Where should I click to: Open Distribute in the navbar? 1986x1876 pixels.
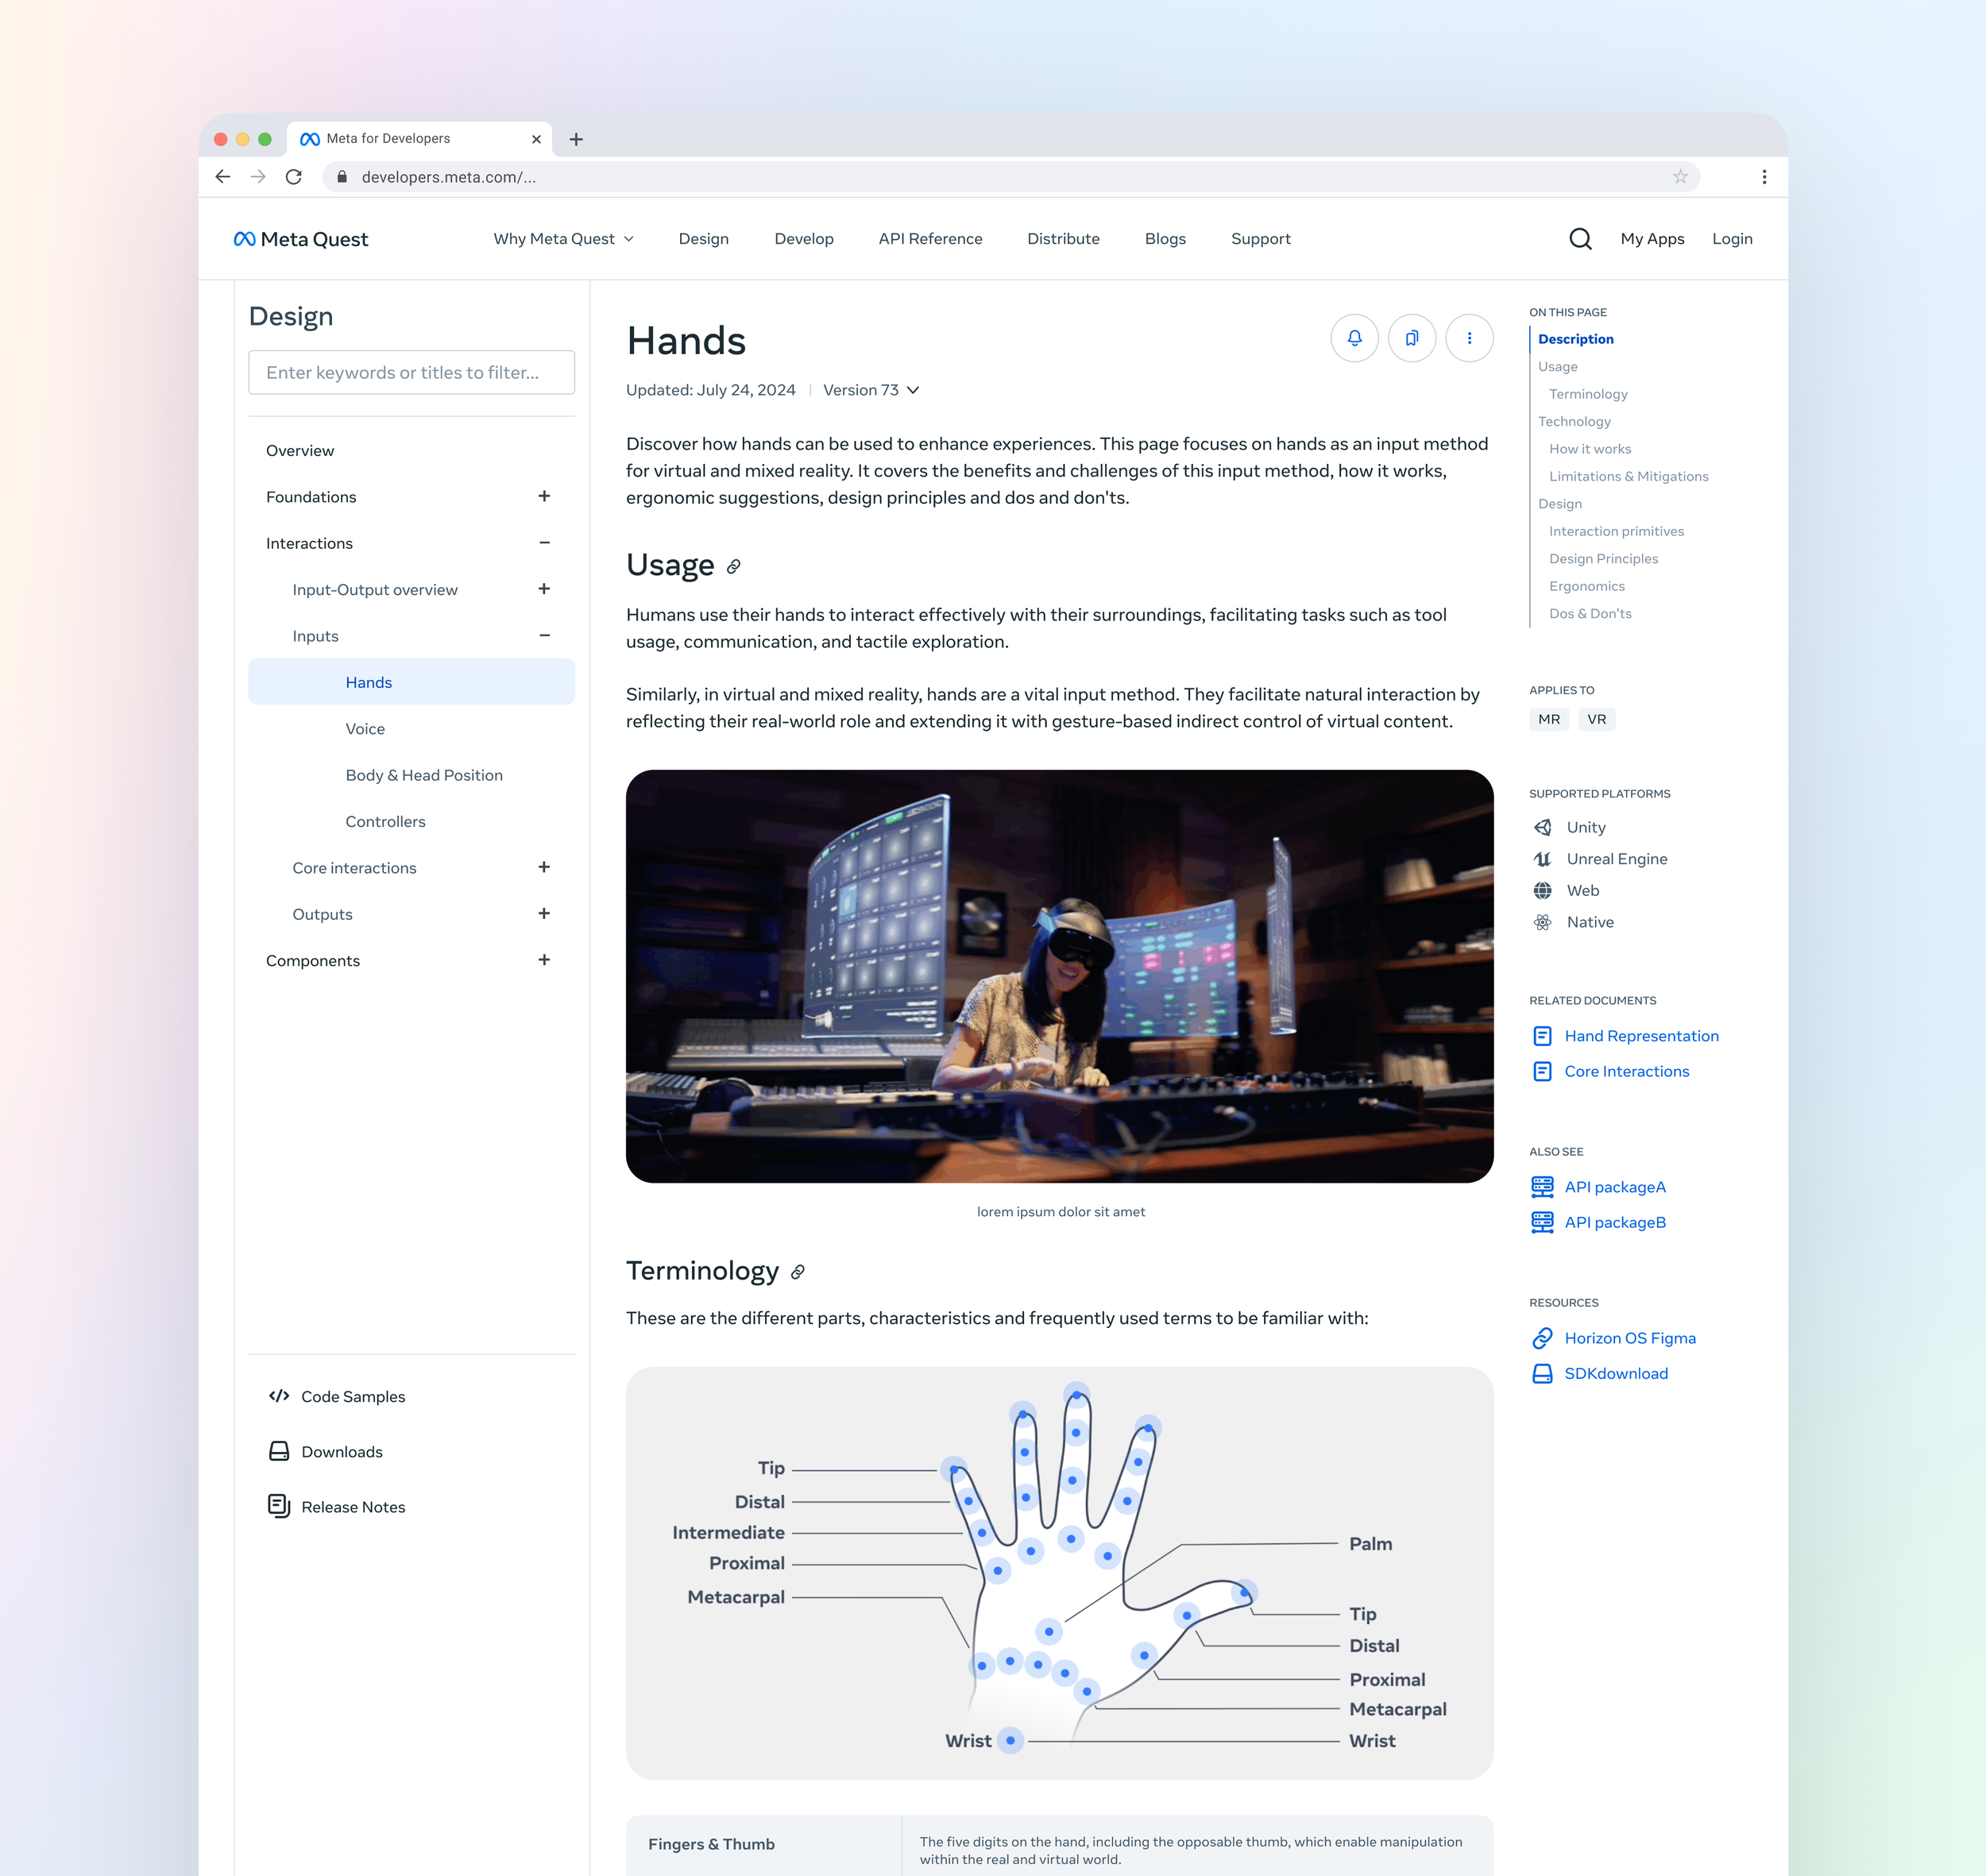[1063, 239]
